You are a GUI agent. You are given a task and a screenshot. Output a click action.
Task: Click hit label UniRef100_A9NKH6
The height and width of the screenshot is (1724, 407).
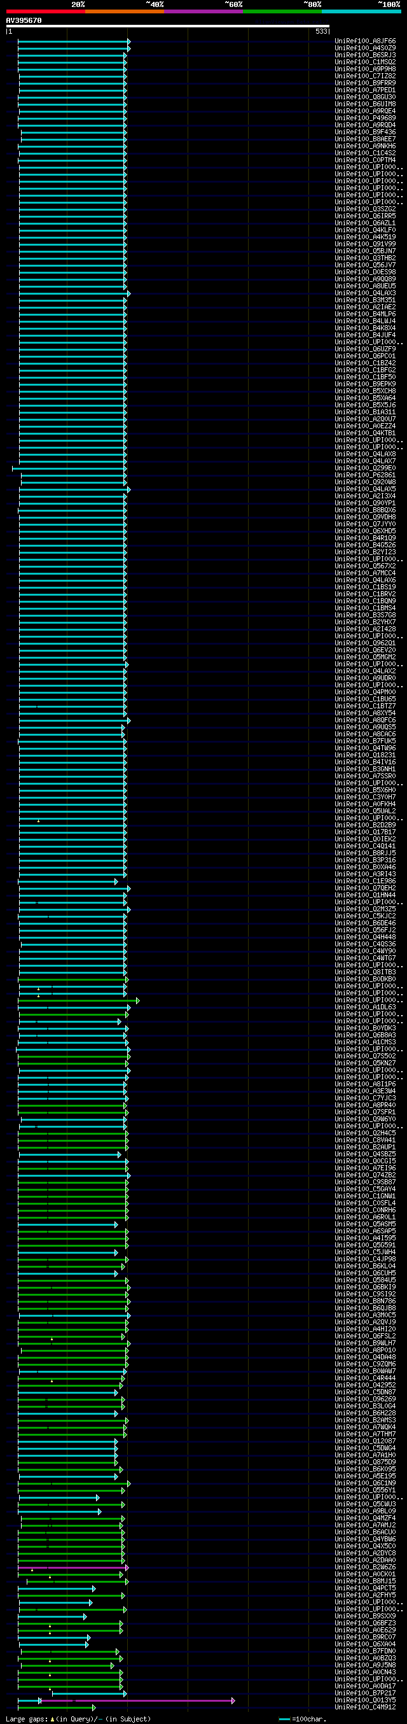365,146
